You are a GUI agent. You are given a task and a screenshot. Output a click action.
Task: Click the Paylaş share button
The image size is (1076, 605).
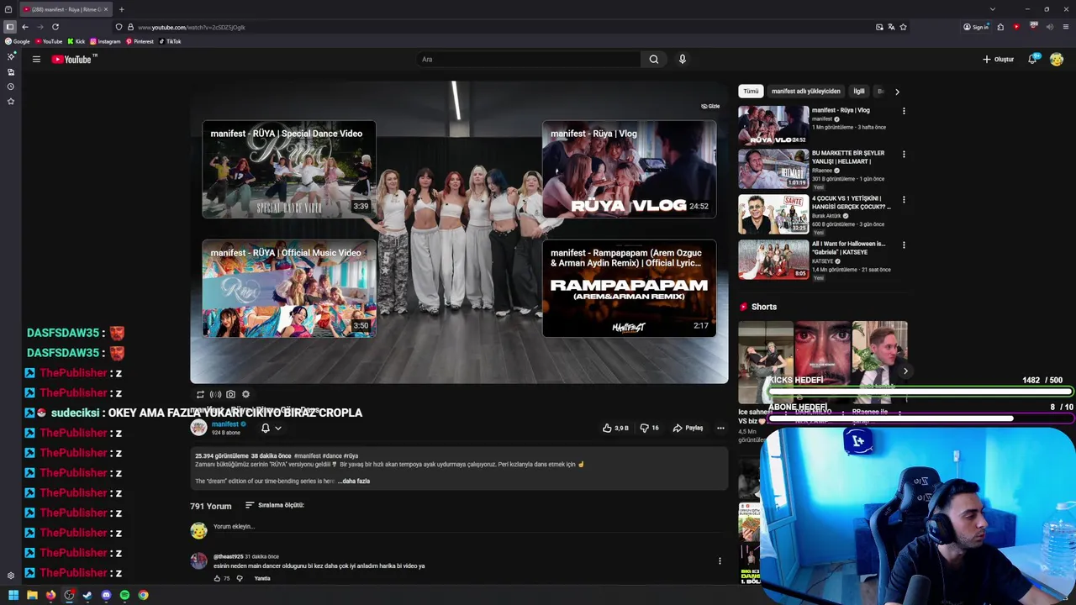click(x=688, y=428)
